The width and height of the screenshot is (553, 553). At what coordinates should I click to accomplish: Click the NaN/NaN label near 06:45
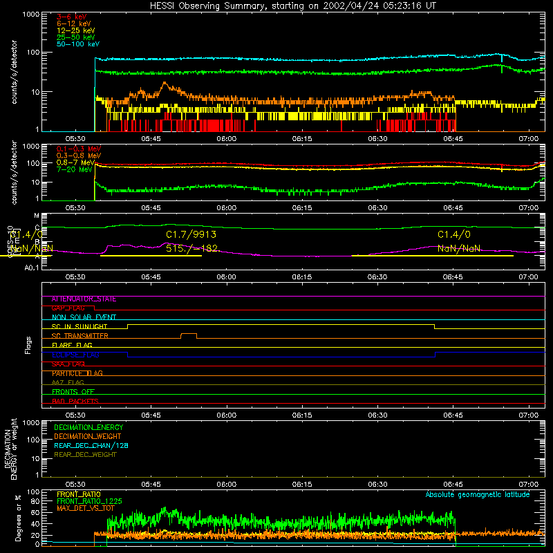coord(459,248)
